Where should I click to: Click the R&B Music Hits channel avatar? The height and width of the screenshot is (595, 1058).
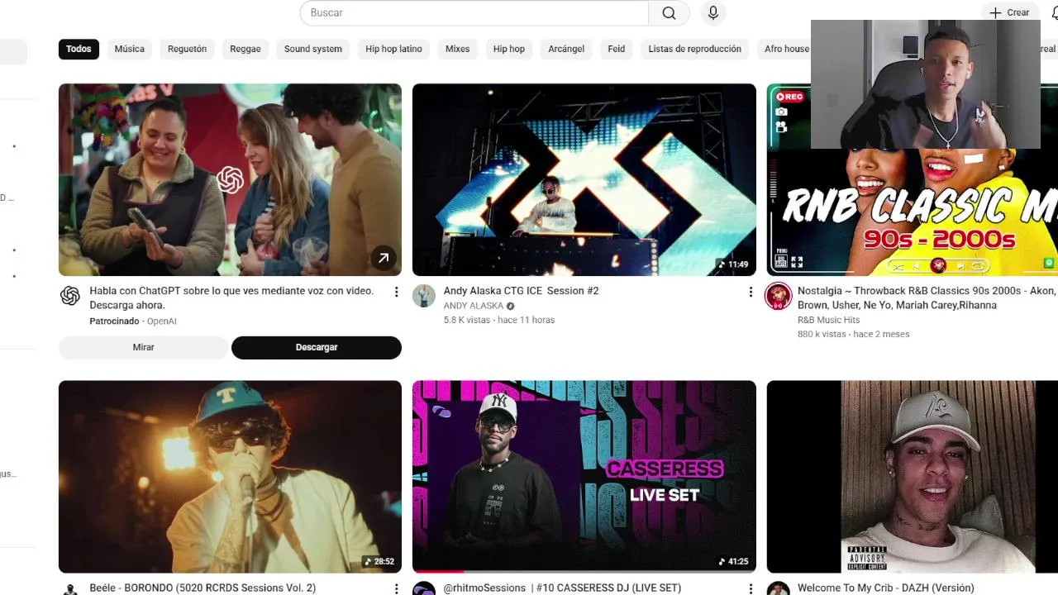(778, 296)
